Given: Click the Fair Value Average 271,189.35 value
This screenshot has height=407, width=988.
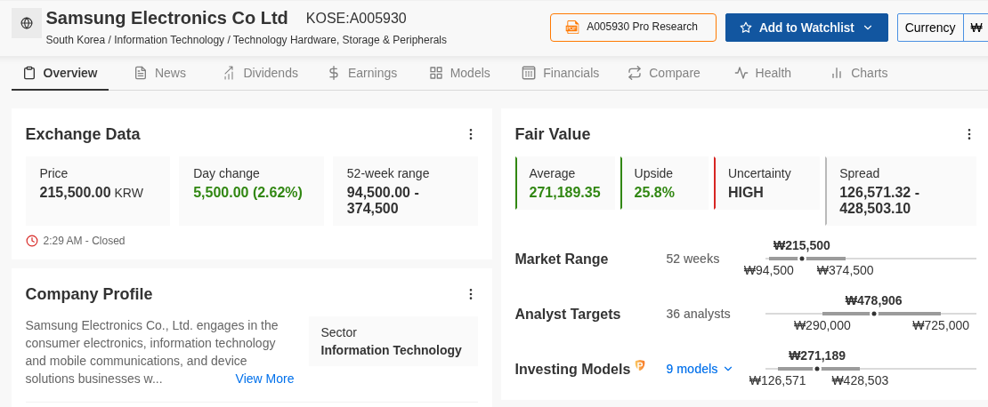Looking at the screenshot, I should coord(564,193).
